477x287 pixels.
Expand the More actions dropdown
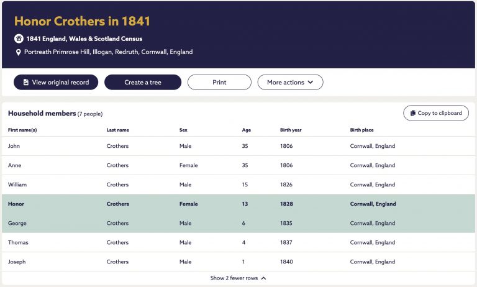coord(290,82)
